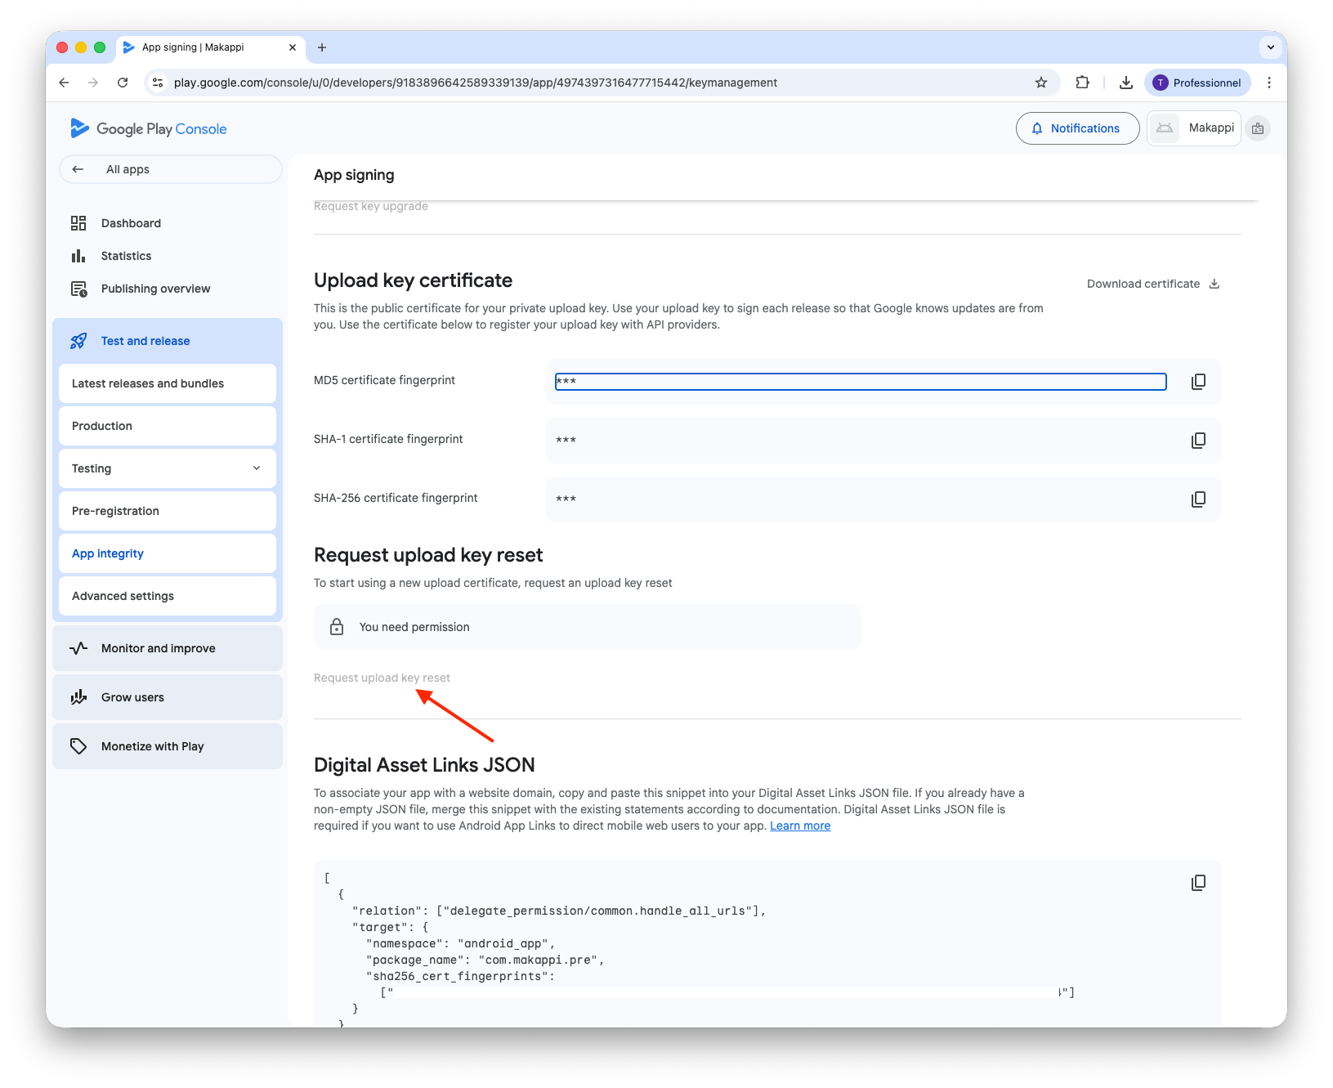This screenshot has width=1333, height=1088.
Task: Expand the Monitor and improve section
Action: click(x=168, y=648)
